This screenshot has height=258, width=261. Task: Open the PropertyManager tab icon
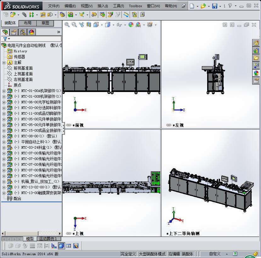[x=14, y=32]
